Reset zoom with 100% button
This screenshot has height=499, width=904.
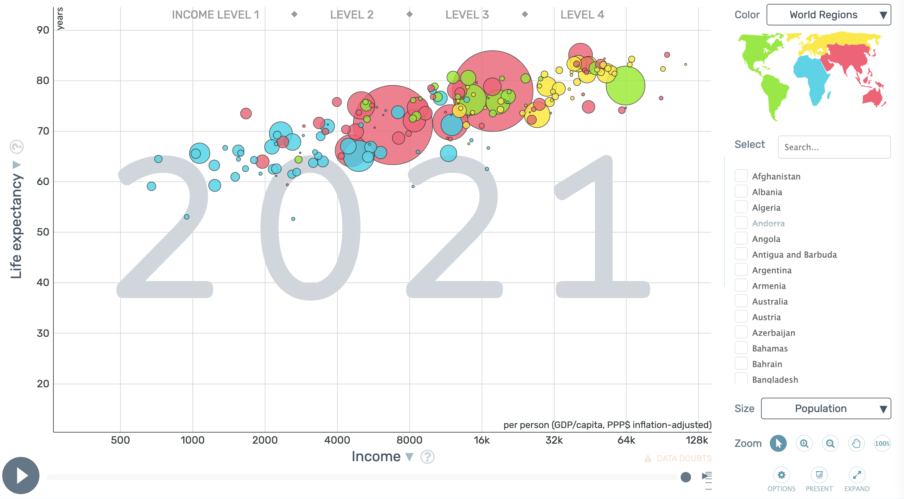pos(882,443)
